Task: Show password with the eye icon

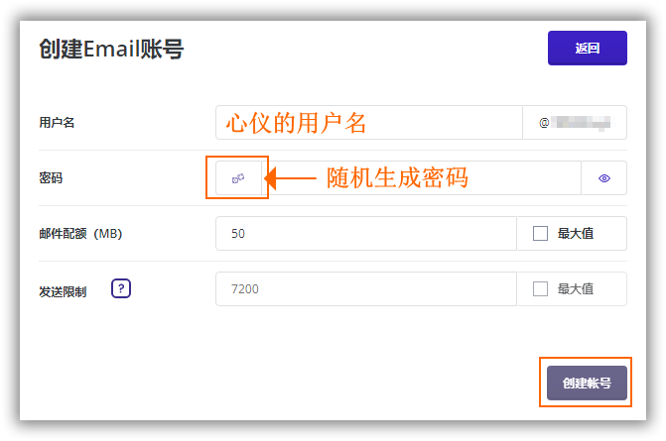Action: click(x=603, y=178)
